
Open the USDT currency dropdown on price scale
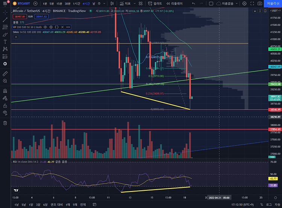[x=275, y=11]
